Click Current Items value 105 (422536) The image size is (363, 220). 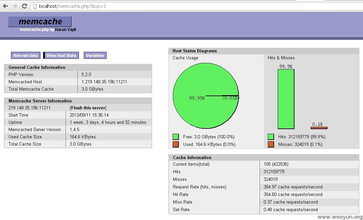pyautogui.click(x=276, y=164)
